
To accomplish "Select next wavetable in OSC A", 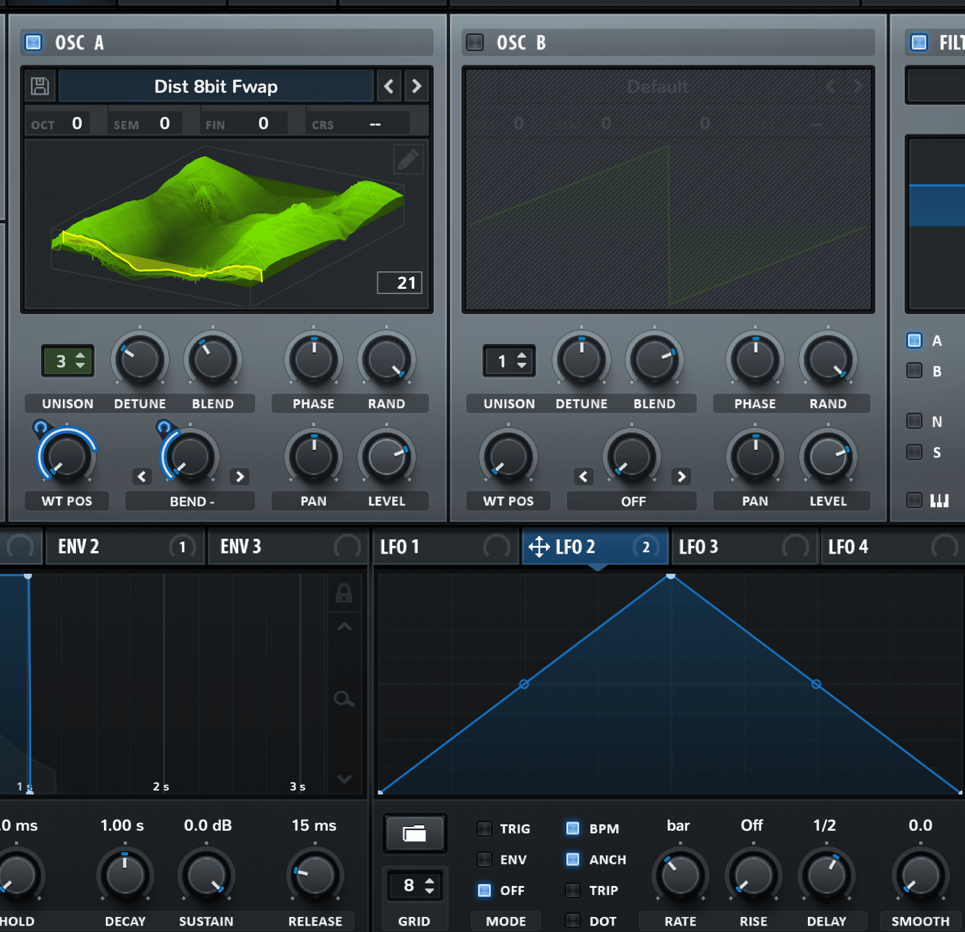I will 417,86.
